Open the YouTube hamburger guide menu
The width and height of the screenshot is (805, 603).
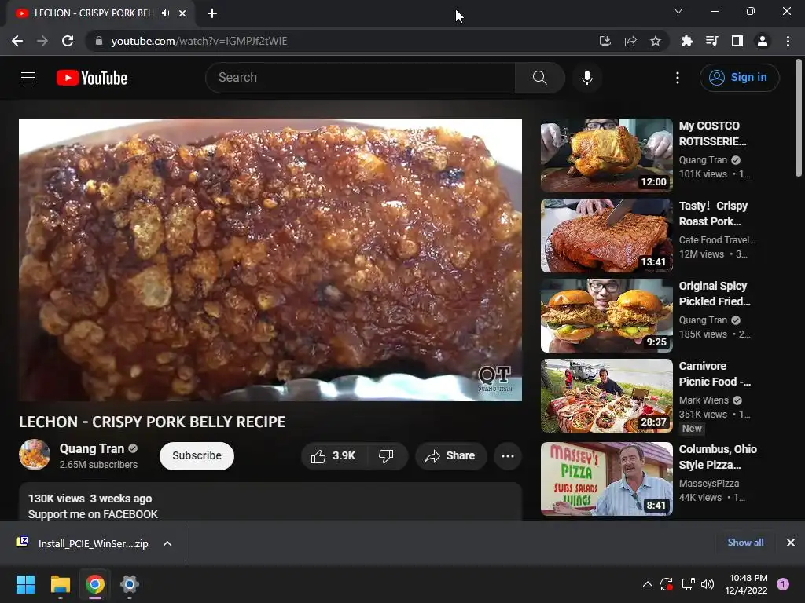pyautogui.click(x=28, y=78)
